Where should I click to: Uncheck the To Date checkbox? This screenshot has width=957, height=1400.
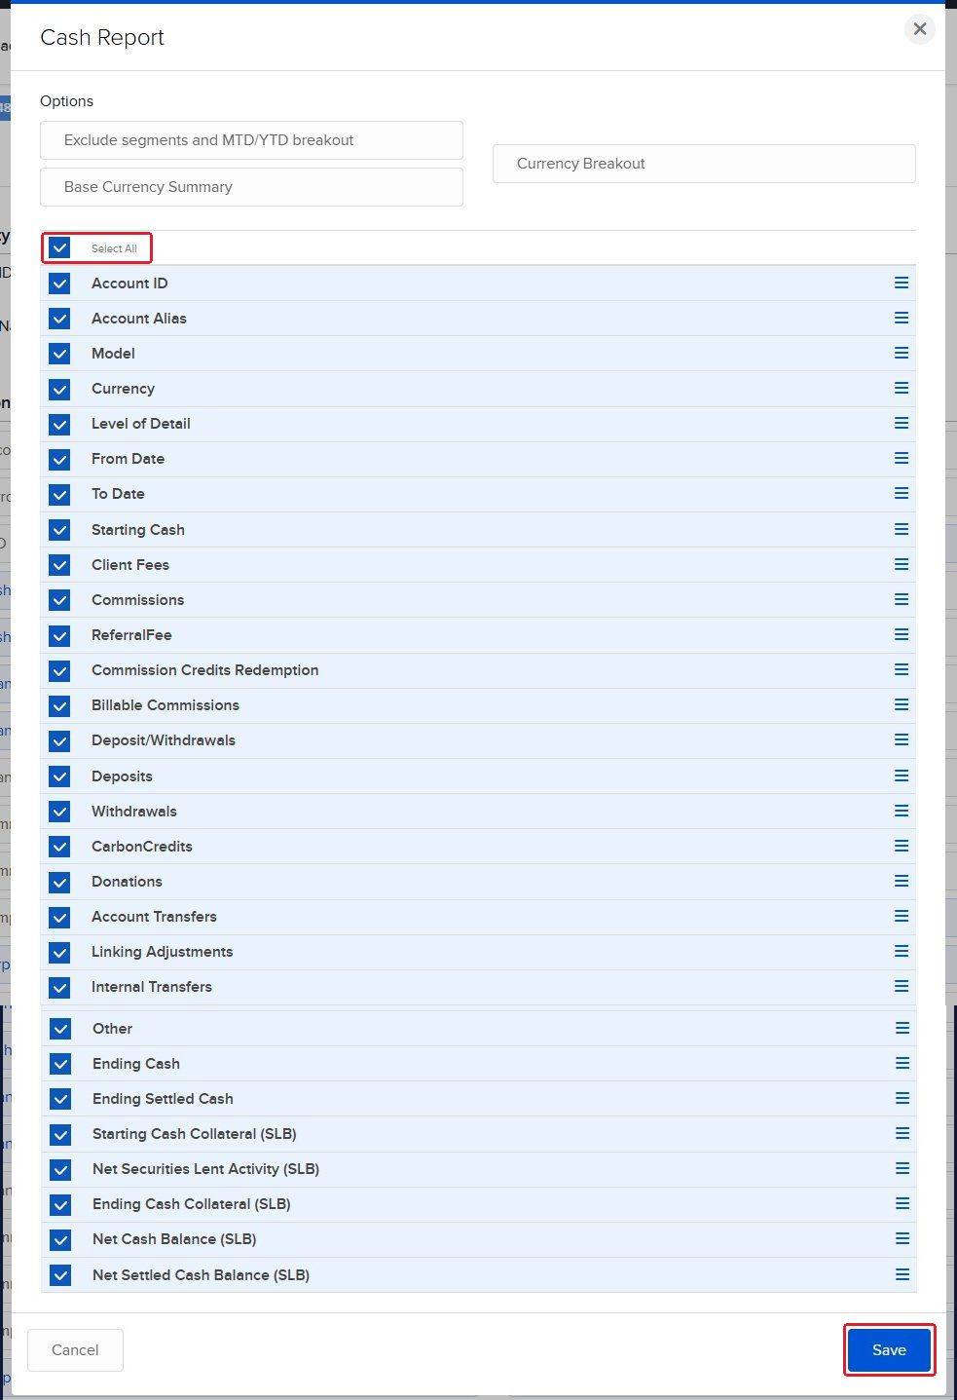tap(59, 494)
